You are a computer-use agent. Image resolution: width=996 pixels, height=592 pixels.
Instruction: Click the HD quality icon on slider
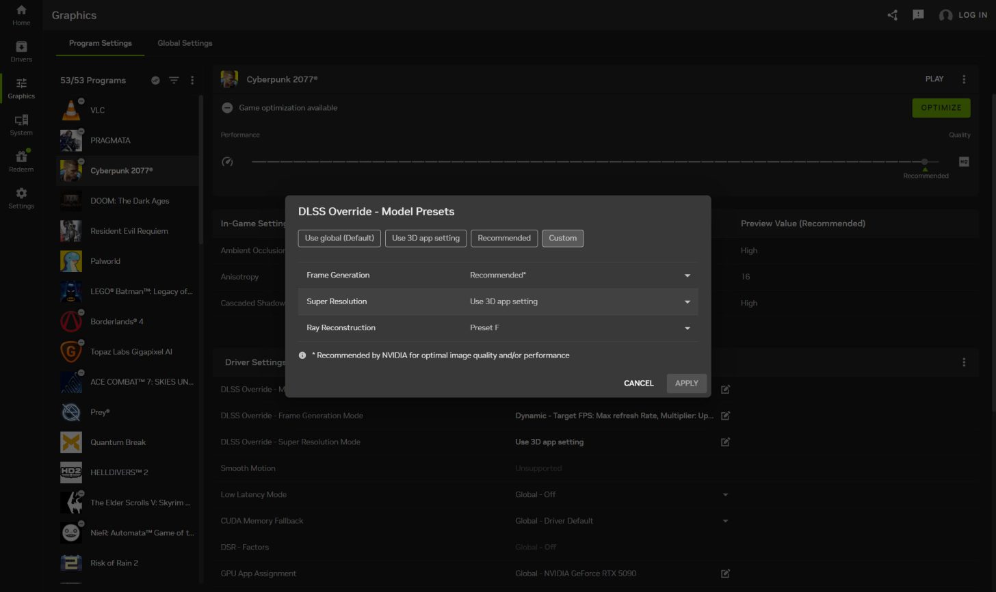[x=964, y=162]
